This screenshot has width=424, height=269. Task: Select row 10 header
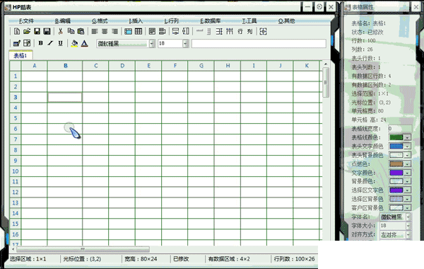tap(16, 171)
